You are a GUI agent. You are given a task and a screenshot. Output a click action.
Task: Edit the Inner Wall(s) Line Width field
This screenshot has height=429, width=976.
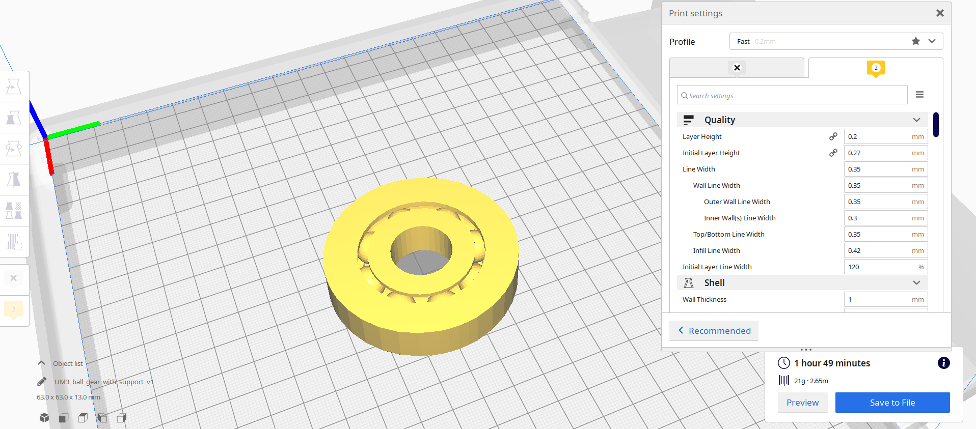[x=886, y=218]
